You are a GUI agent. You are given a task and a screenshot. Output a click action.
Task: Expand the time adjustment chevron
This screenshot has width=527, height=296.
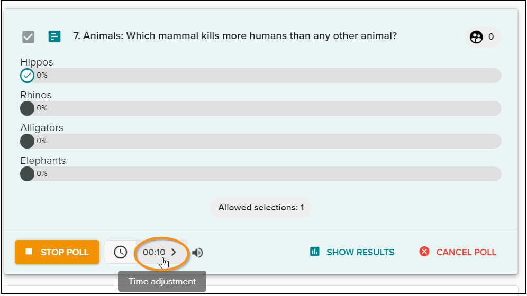pyautogui.click(x=174, y=252)
